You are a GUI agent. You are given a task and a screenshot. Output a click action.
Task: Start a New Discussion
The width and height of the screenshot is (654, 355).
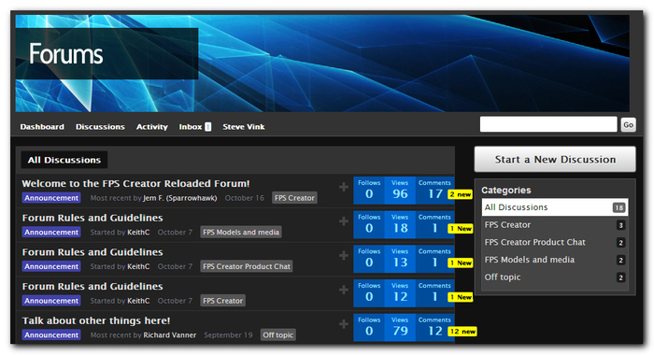tap(555, 160)
